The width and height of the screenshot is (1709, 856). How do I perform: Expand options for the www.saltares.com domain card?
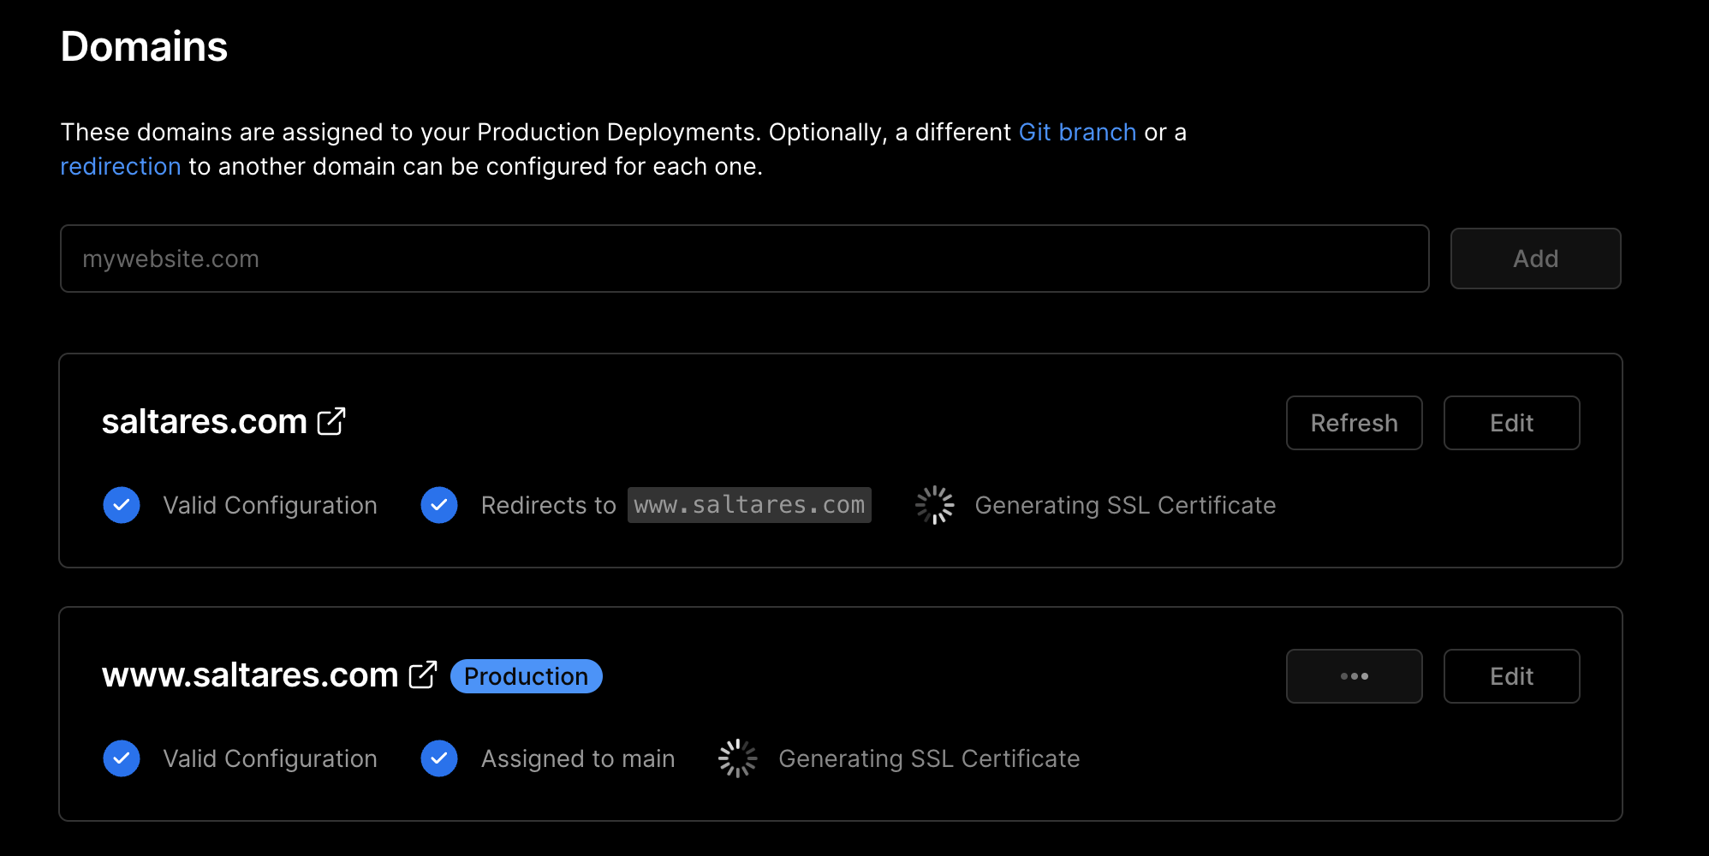pyautogui.click(x=1353, y=675)
